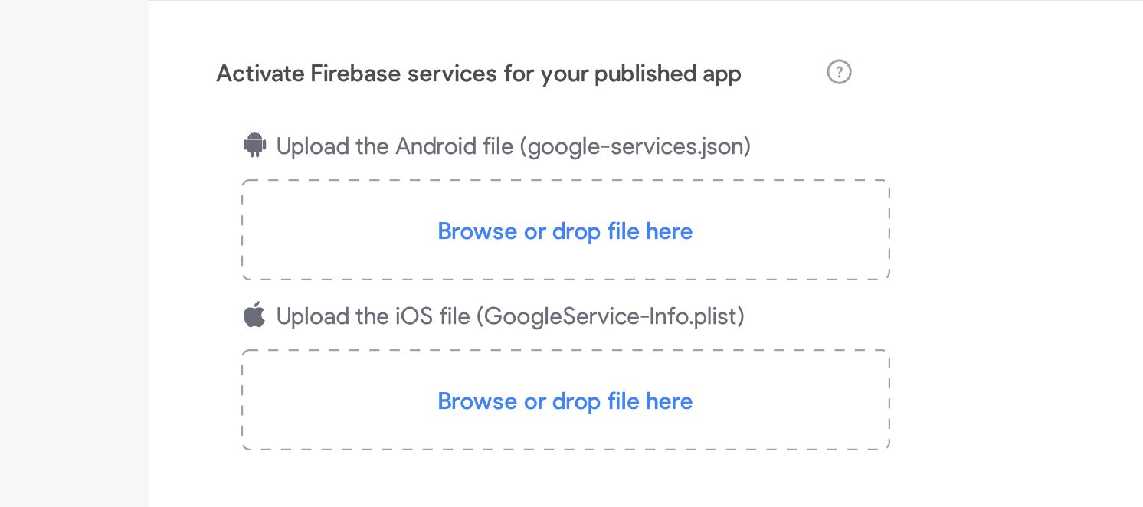Click "published app" in the section heading
This screenshot has width=1143, height=507.
[x=667, y=74]
